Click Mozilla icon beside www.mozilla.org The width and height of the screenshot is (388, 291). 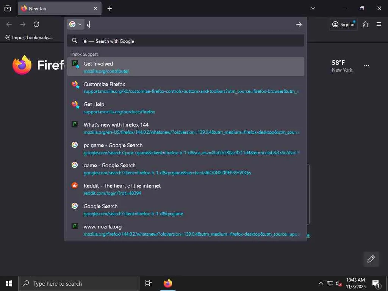pos(75,226)
